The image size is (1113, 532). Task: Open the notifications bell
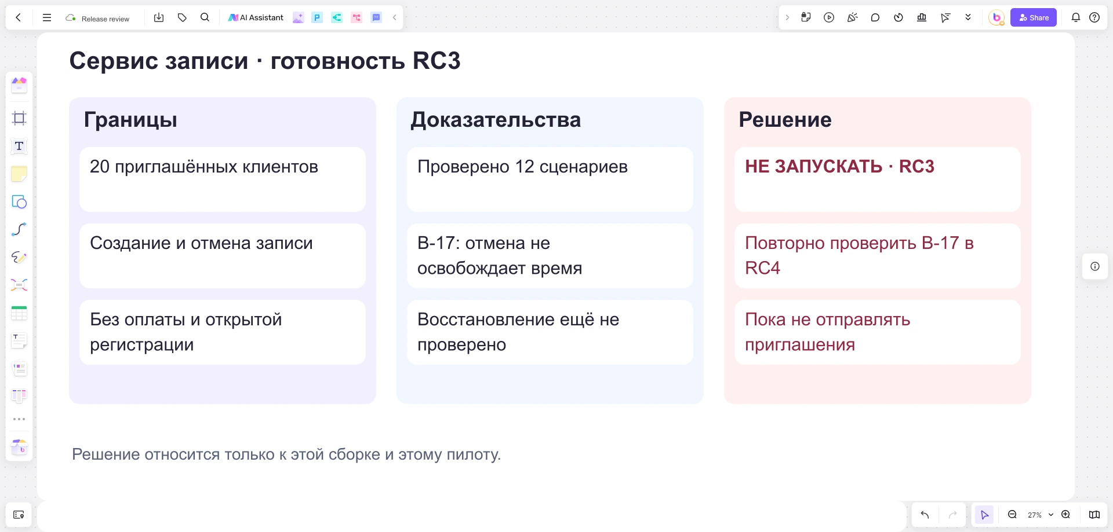point(1076,17)
